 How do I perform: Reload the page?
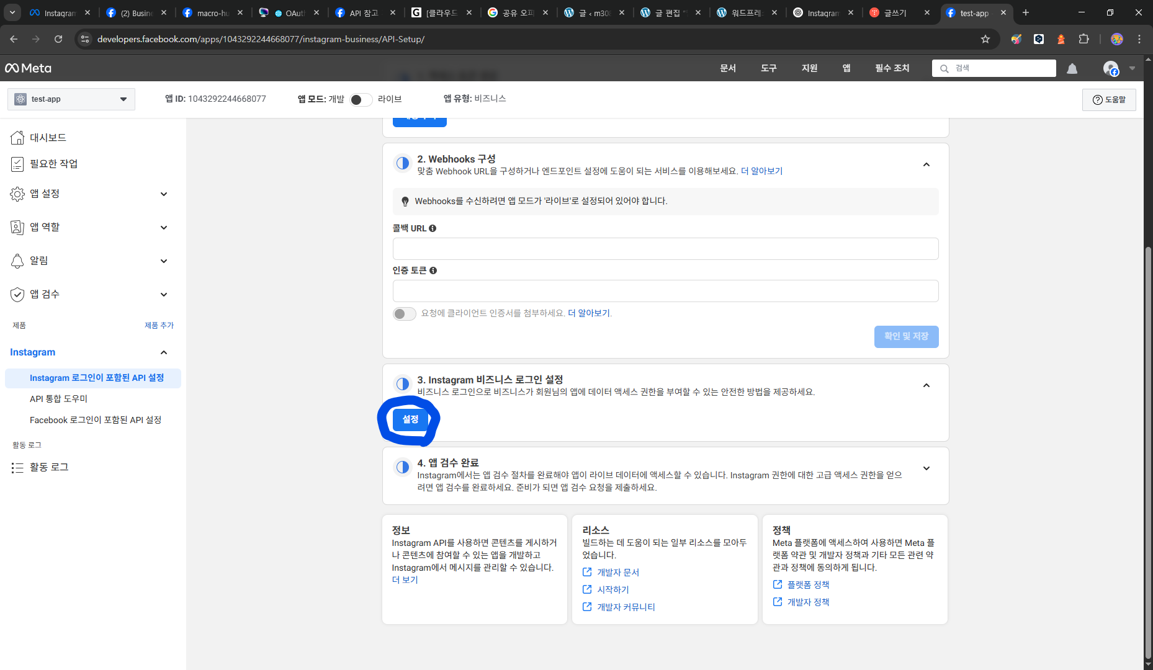[x=58, y=39]
